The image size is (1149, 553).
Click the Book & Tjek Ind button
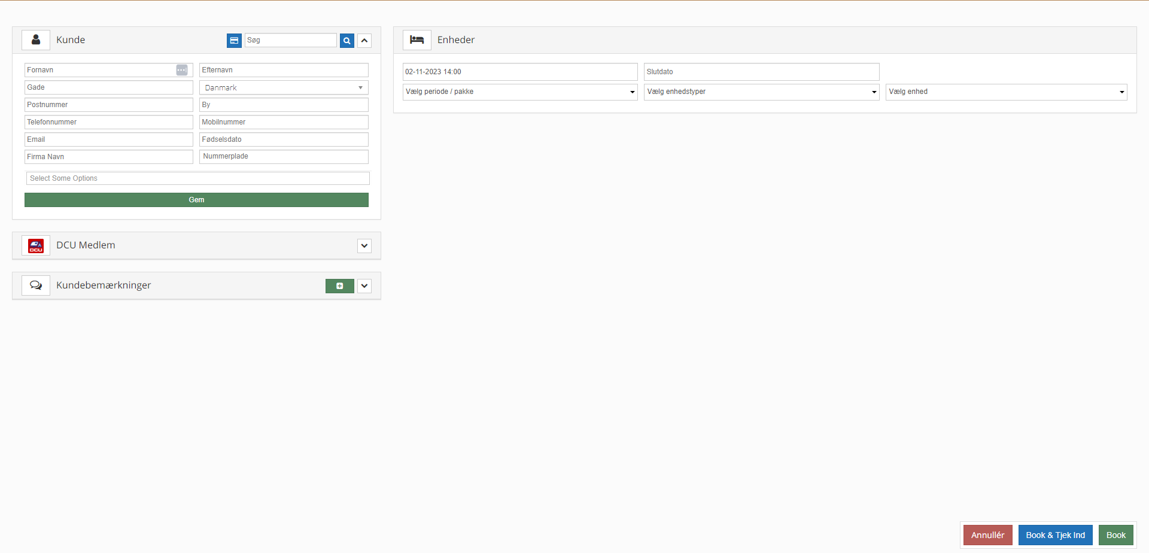tap(1055, 535)
